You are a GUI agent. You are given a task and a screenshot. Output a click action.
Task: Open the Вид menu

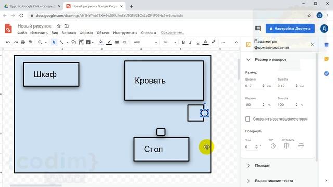pos(55,33)
